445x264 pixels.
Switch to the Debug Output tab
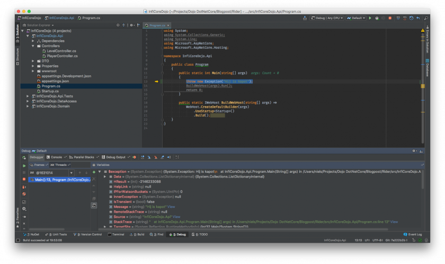click(x=115, y=157)
